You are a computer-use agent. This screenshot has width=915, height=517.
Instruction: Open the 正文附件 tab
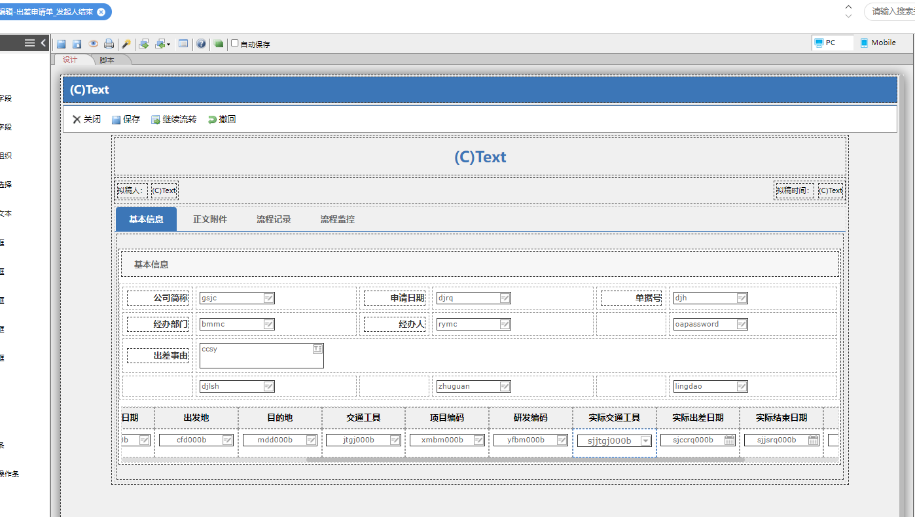pos(210,219)
